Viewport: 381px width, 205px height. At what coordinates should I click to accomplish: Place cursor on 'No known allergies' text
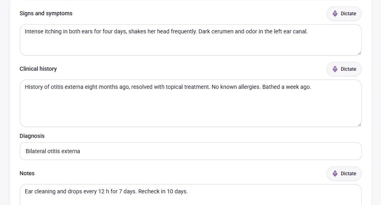click(x=236, y=87)
